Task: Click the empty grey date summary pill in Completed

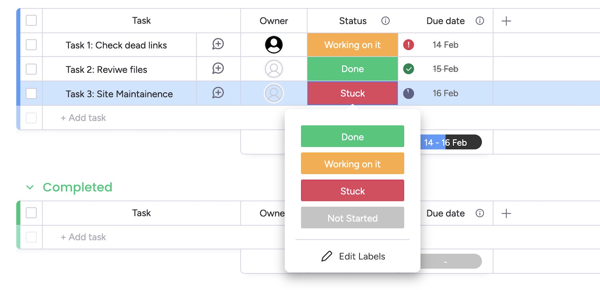Action: (x=451, y=262)
